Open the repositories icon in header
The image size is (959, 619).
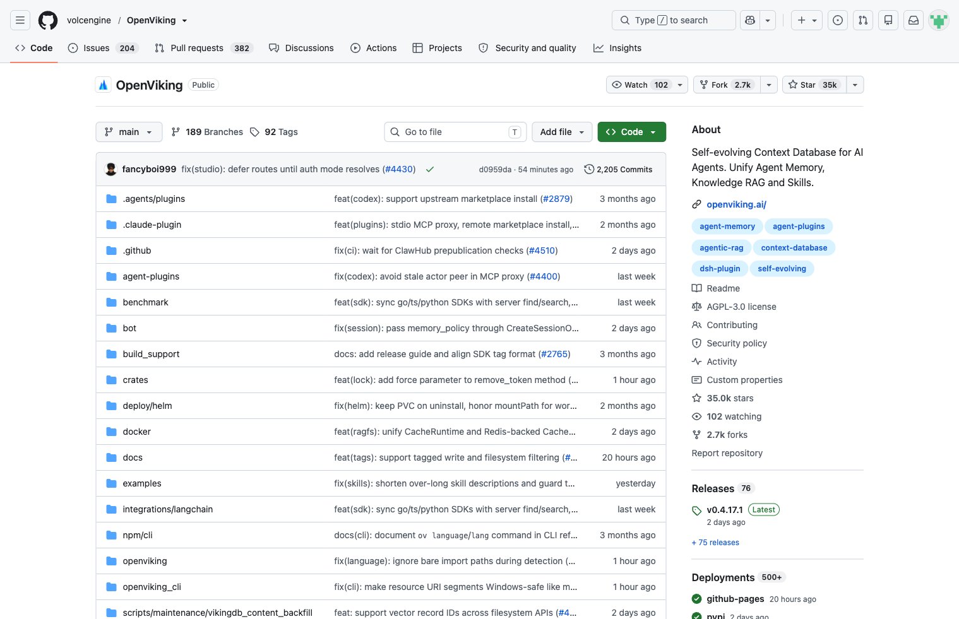coord(888,20)
